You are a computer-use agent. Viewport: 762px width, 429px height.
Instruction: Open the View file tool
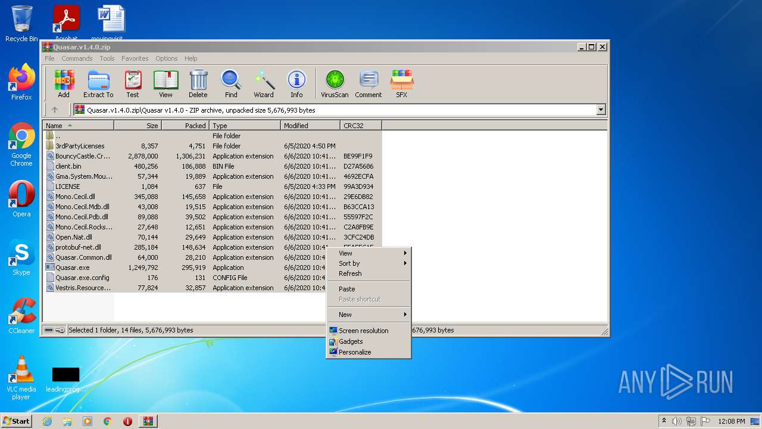click(x=165, y=83)
